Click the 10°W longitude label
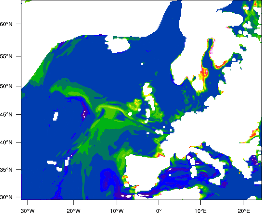The image size is (262, 213). 117,211
